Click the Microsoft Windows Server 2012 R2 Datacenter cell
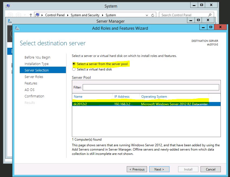Viewport: 230px width, 177px height. [174, 104]
